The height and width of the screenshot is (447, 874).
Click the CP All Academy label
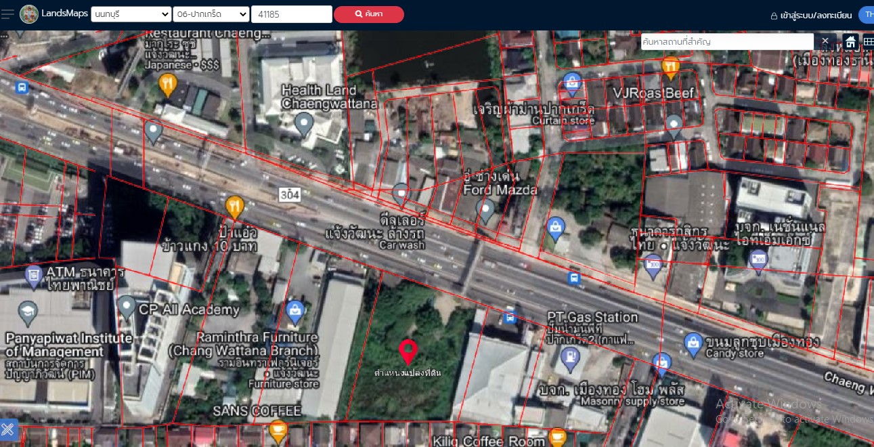[x=189, y=310]
